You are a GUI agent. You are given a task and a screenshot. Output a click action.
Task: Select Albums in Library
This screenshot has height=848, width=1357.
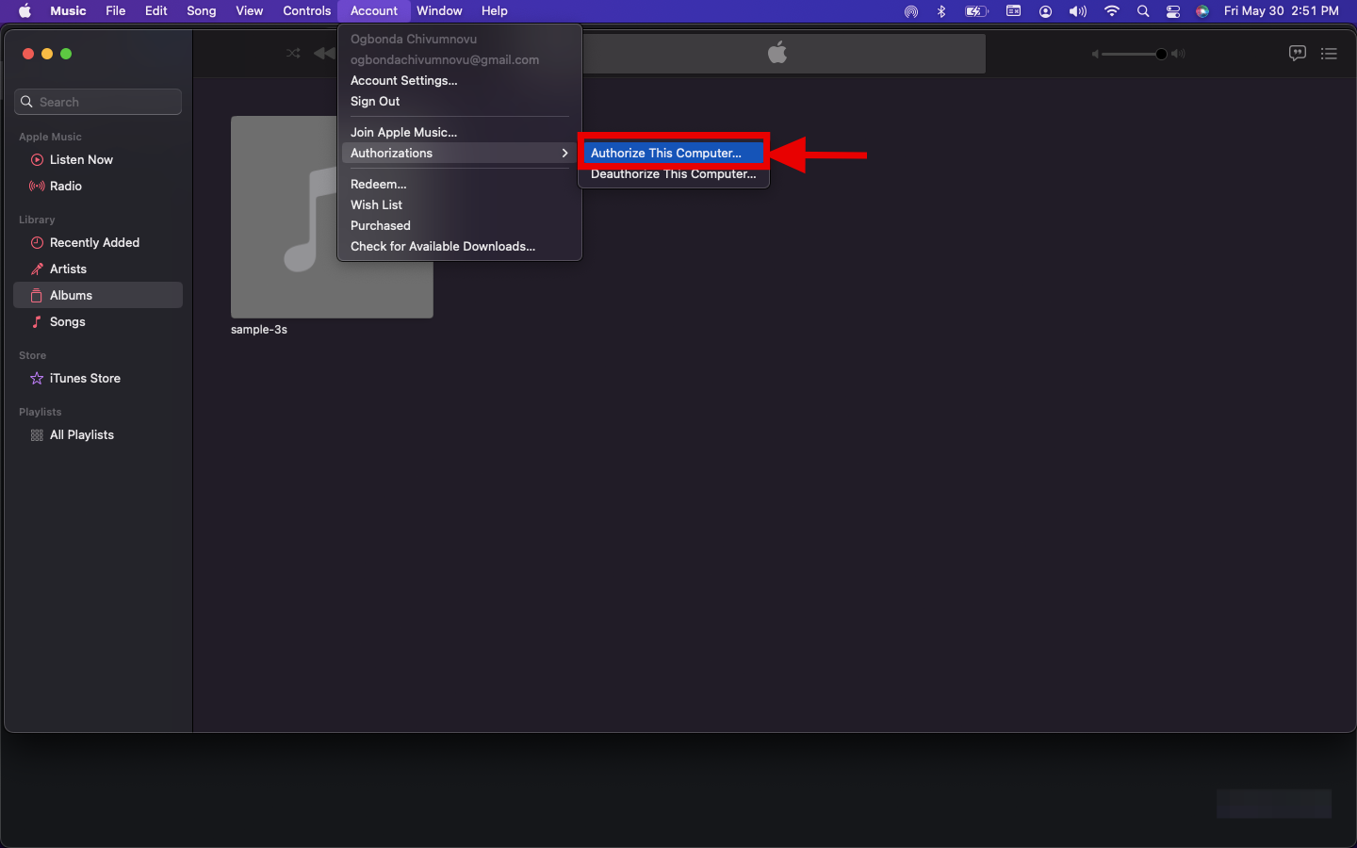click(x=98, y=295)
